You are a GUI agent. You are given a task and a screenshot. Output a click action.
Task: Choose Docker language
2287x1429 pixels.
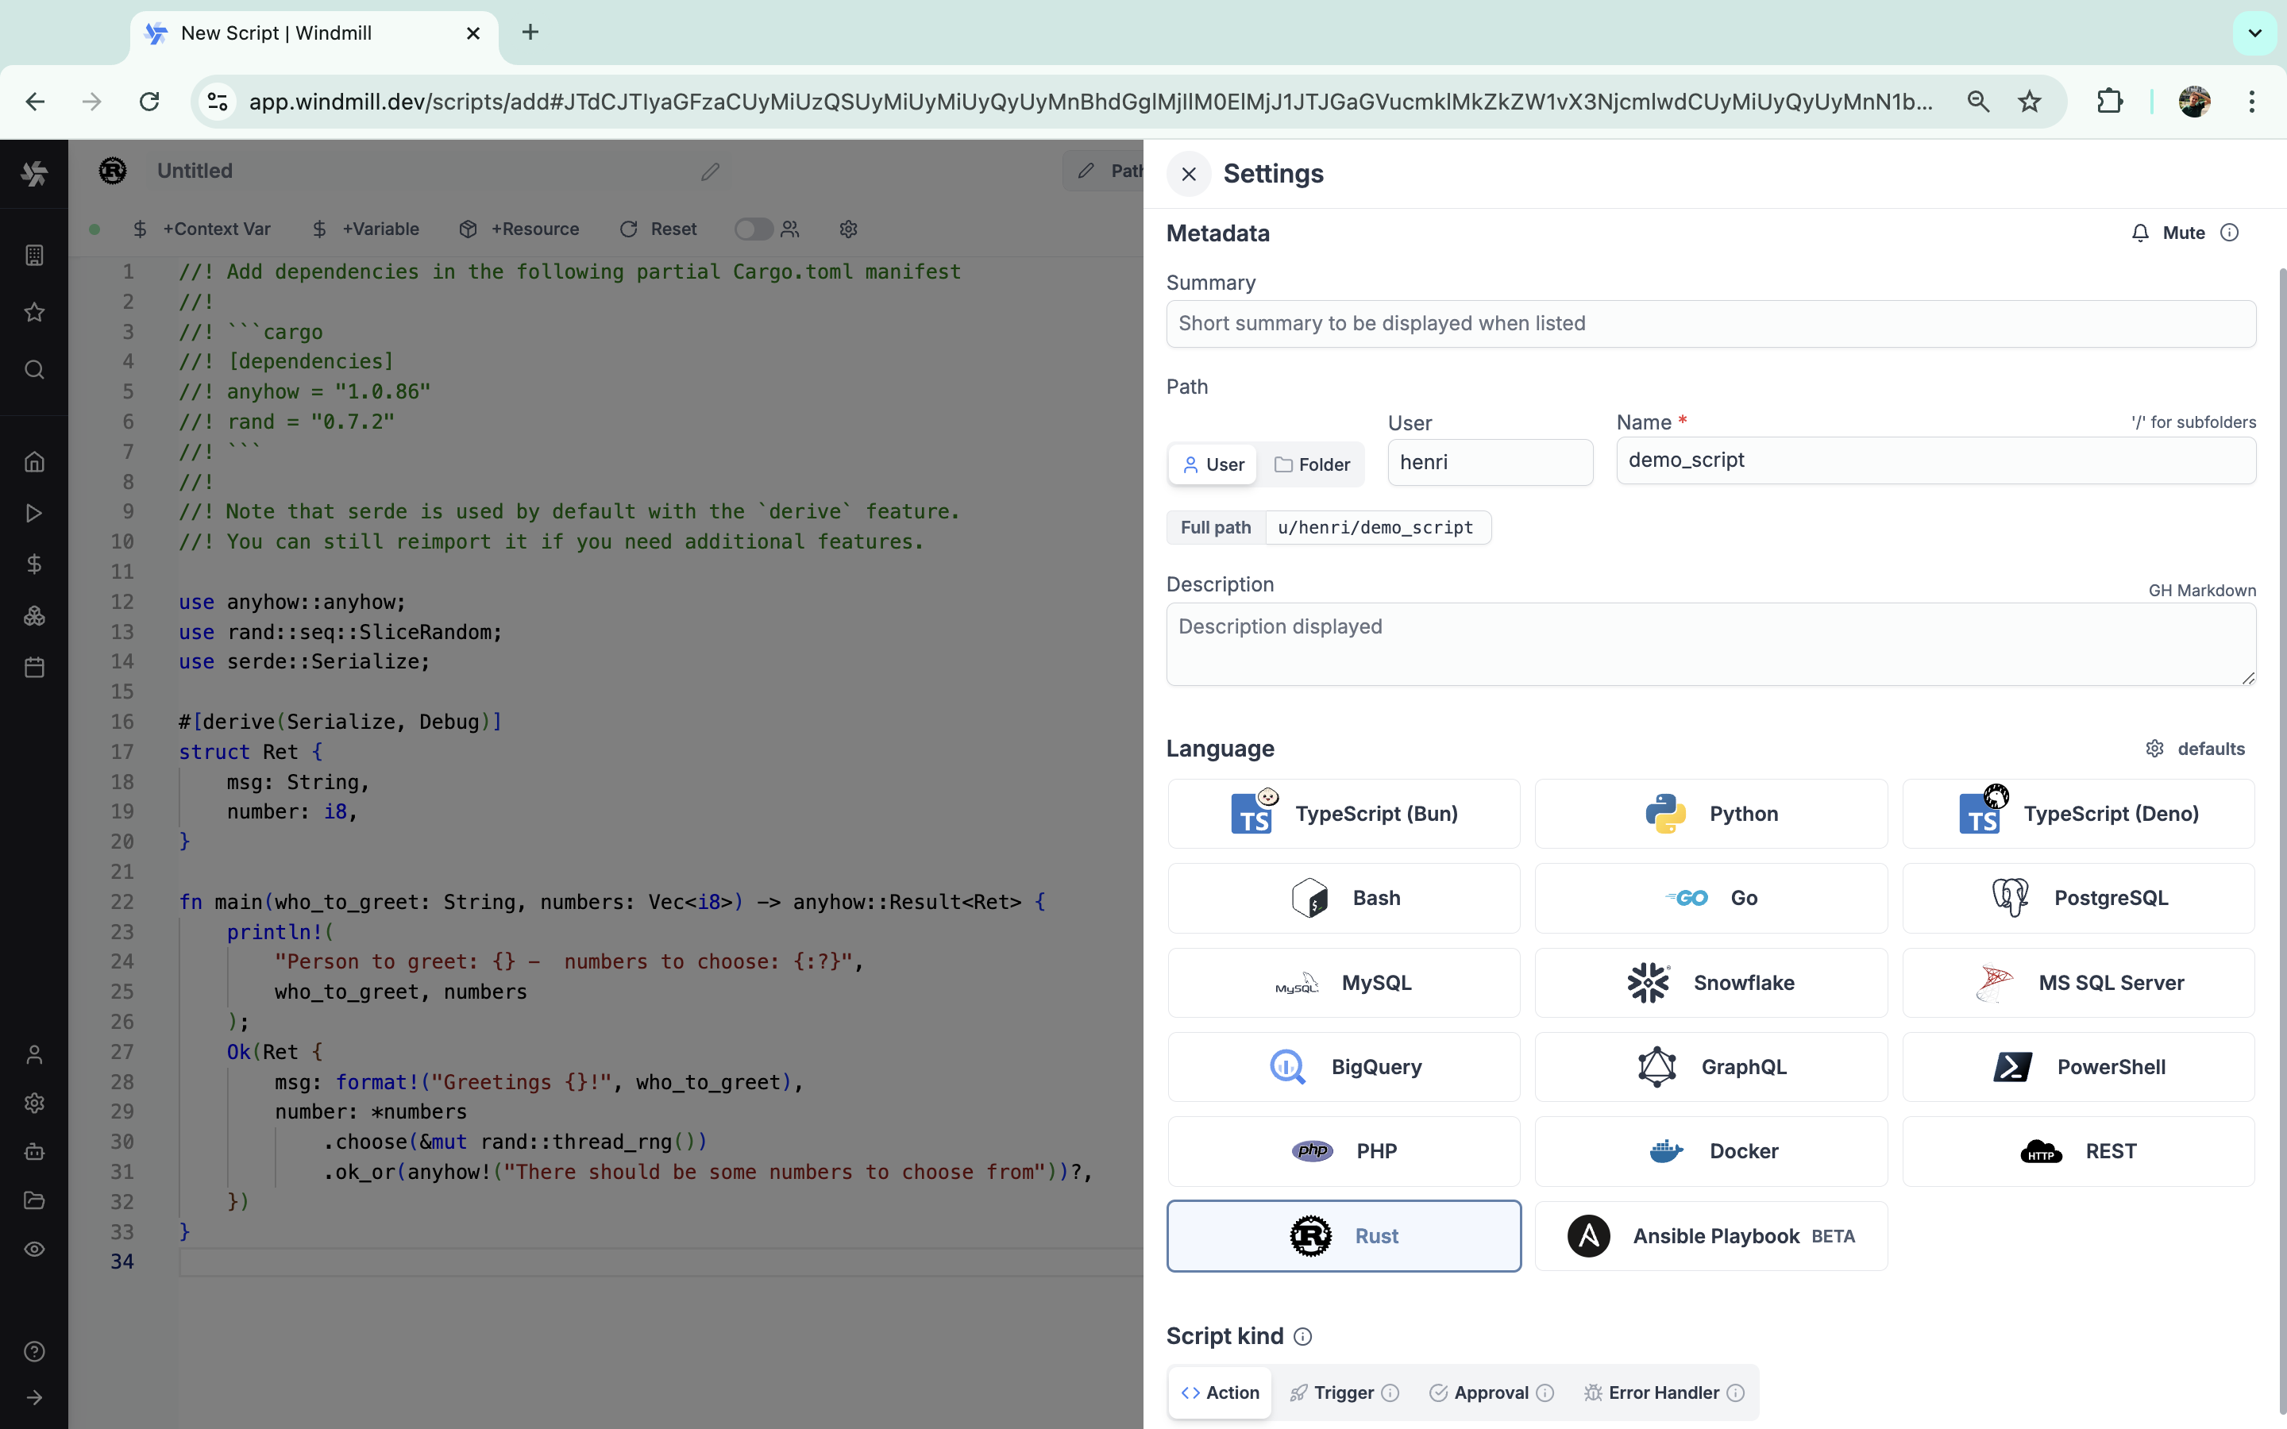click(x=1710, y=1151)
